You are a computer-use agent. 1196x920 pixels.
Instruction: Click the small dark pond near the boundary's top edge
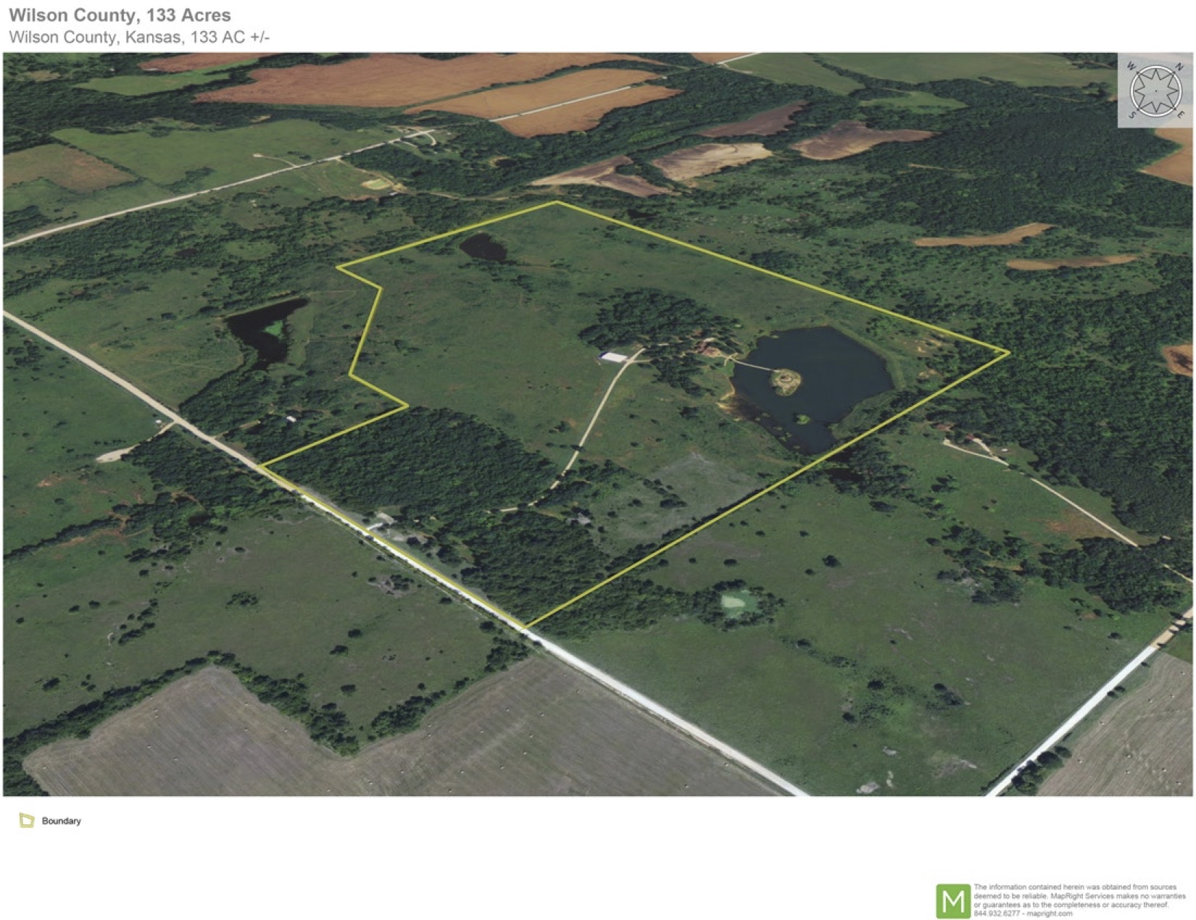pyautogui.click(x=483, y=248)
